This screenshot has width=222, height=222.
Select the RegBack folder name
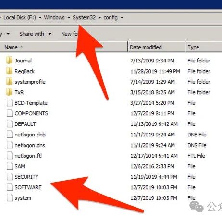(25, 71)
